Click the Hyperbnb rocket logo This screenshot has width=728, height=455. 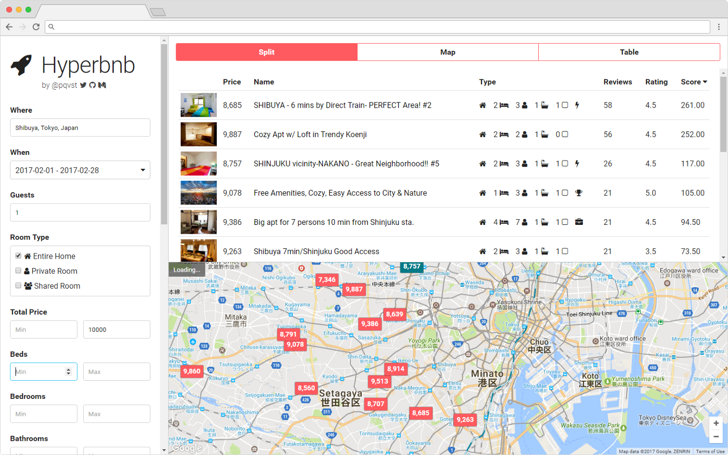pyautogui.click(x=21, y=65)
